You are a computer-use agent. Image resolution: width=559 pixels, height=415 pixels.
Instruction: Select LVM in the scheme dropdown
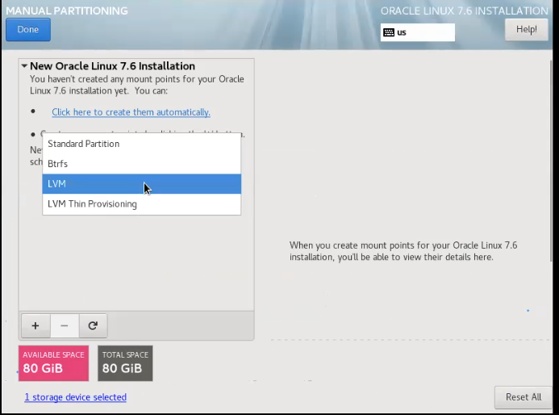[141, 184]
